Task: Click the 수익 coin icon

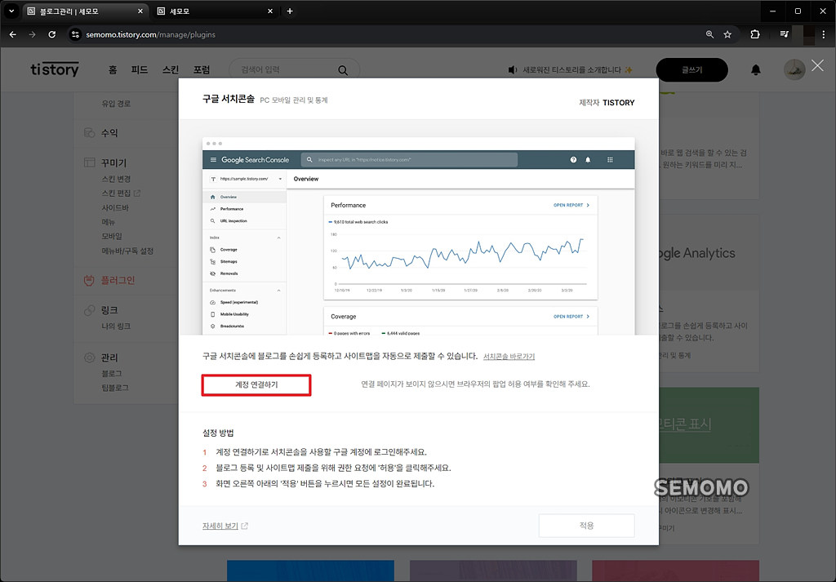Action: pos(90,133)
